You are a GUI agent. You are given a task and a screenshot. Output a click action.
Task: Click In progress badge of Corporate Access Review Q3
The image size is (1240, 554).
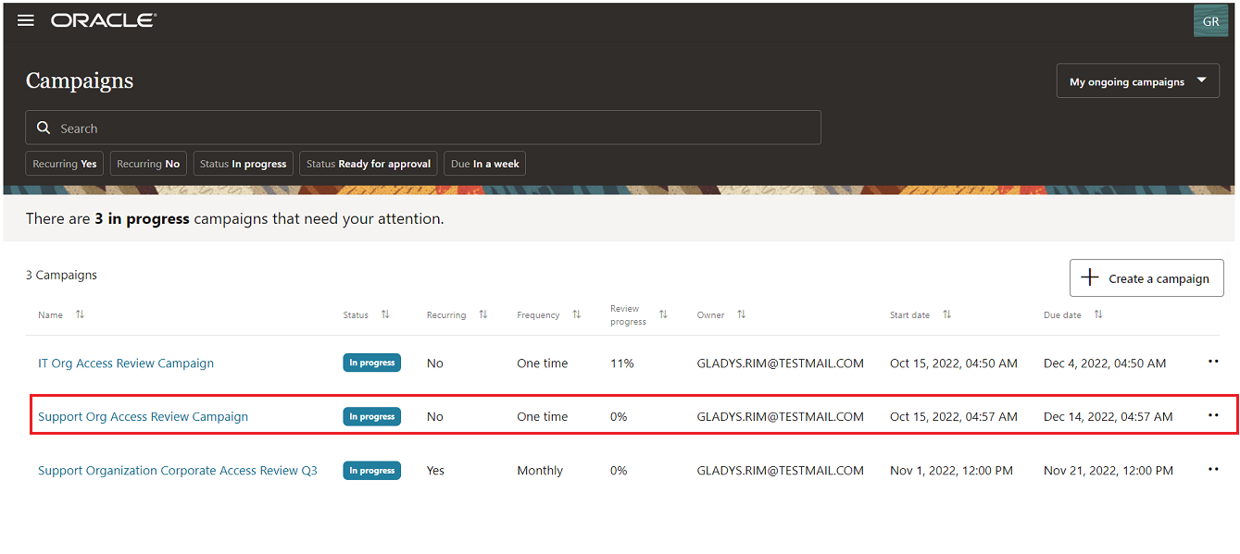point(372,470)
